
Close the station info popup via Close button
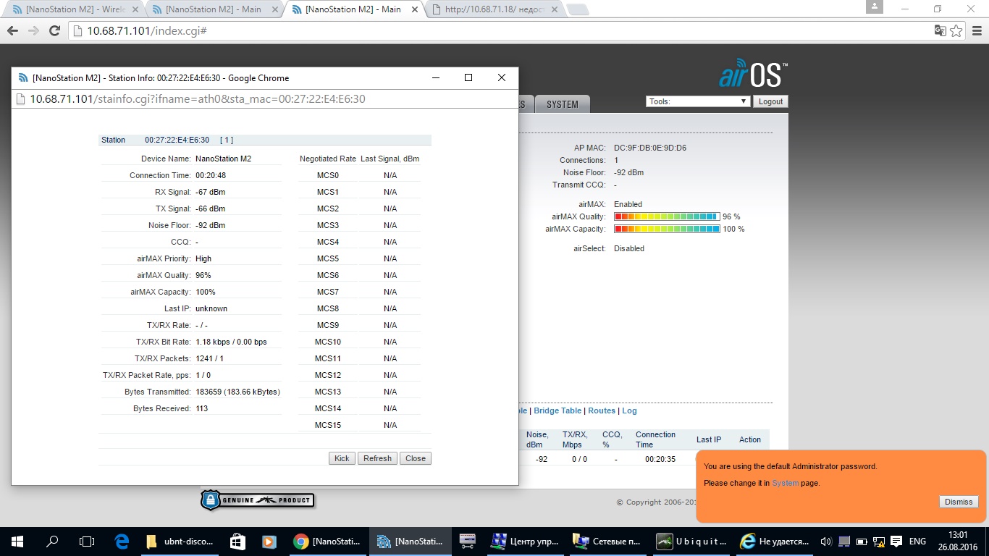[x=416, y=458]
